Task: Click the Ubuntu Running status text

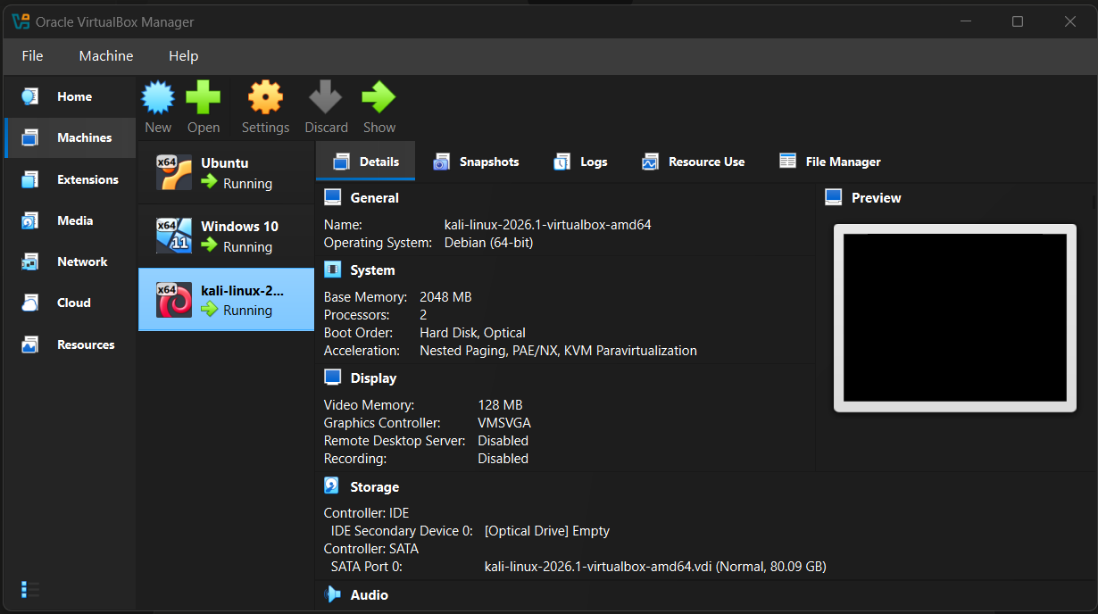Action: point(248,184)
